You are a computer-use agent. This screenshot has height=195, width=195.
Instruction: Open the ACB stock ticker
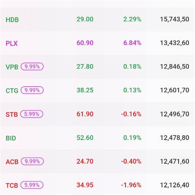pos(12,162)
